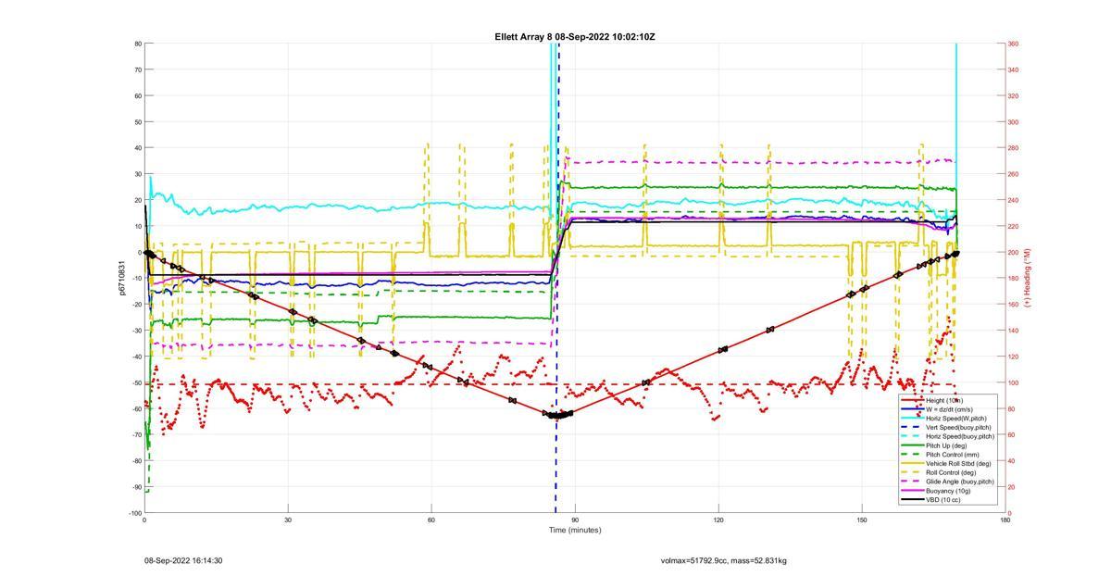Select 'Vehicle Roll Stbd (deg)' legend entry
The image size is (1111, 576).
(959, 463)
